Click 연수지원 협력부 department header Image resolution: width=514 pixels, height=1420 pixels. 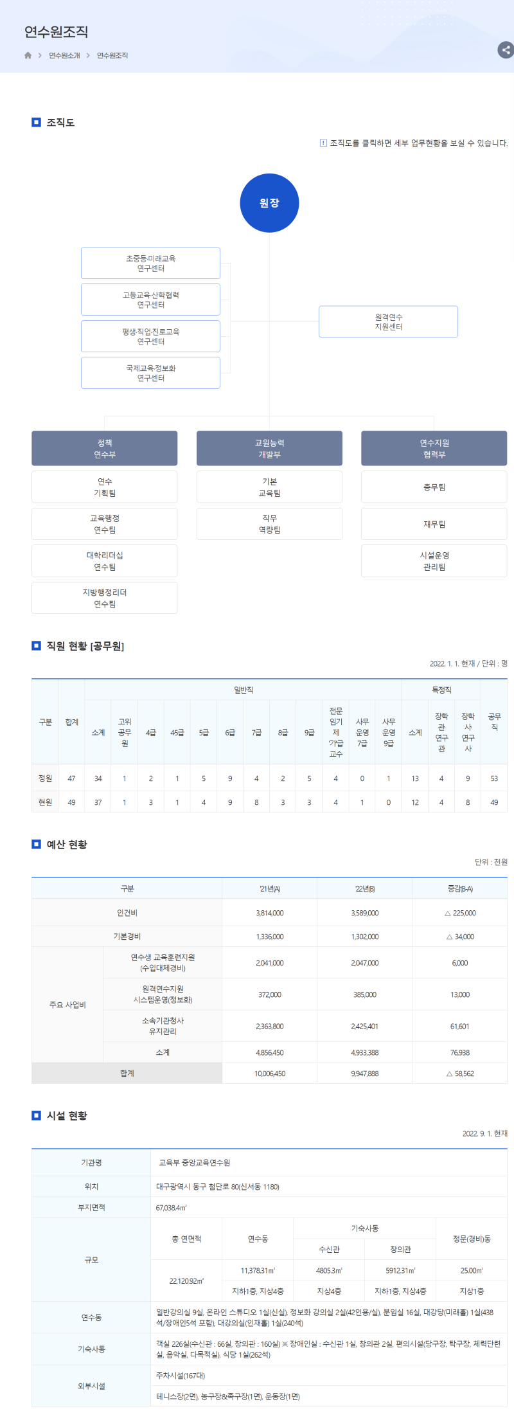coord(434,449)
